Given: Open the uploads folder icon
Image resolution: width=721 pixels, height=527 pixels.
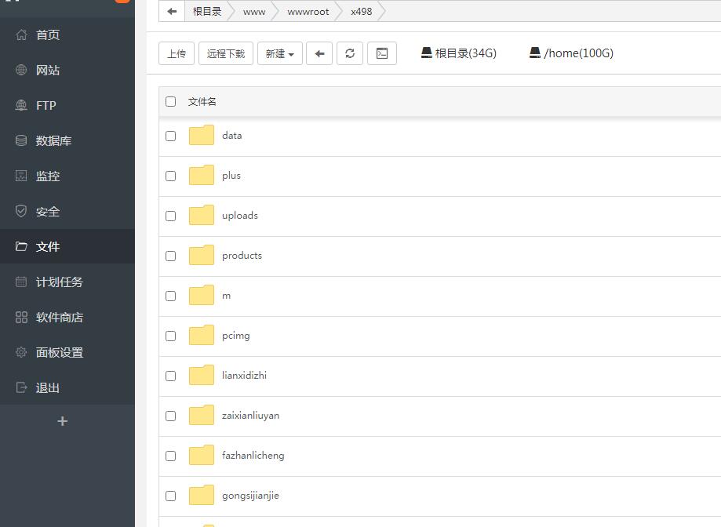Looking at the screenshot, I should click(x=202, y=216).
